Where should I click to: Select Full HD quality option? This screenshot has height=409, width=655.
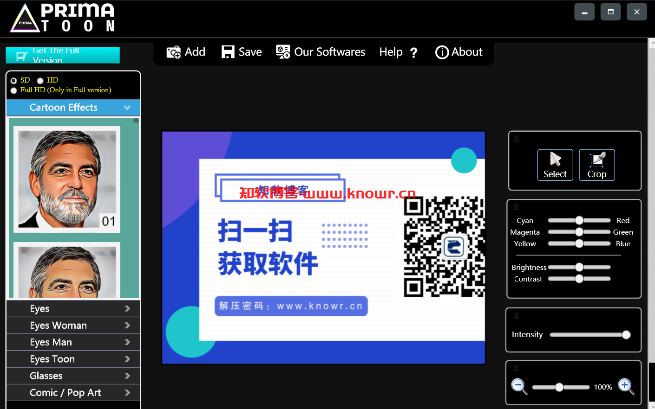(14, 90)
